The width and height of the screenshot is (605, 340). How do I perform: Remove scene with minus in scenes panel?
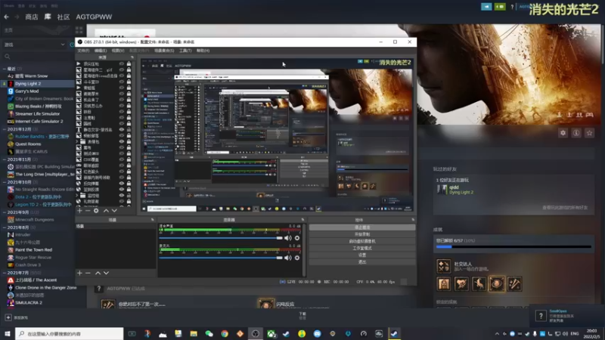[x=88, y=273]
